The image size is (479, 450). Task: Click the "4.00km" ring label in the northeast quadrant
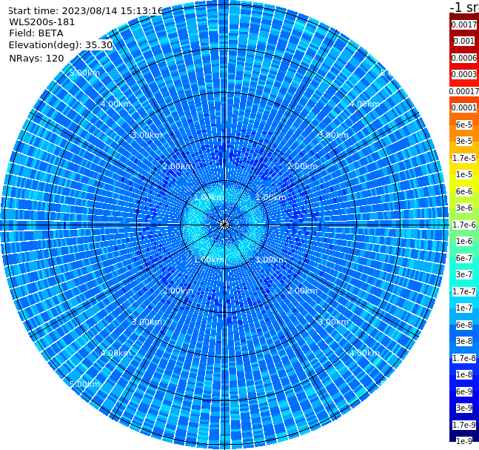(x=364, y=105)
